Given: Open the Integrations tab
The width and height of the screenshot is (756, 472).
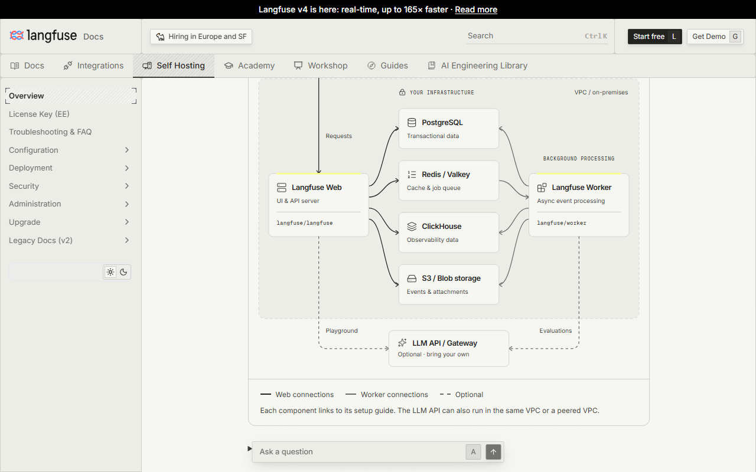Looking at the screenshot, I should tap(93, 65).
